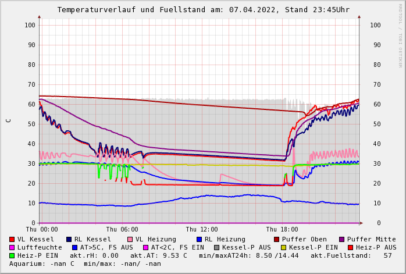This screenshot has width=406, height=274.
Task: Click the purple Puffer Mitte legend swatch
Action: pyautogui.click(x=341, y=240)
